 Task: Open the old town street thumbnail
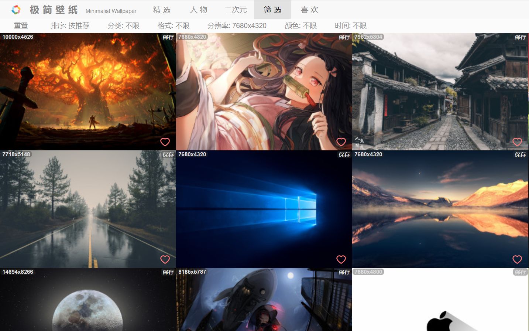[x=440, y=92]
